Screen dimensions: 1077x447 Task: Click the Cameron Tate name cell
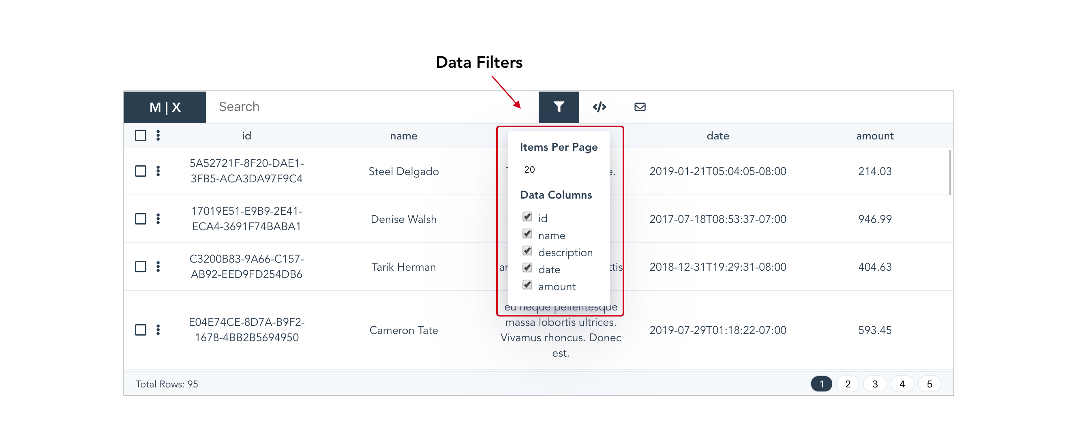coord(403,330)
